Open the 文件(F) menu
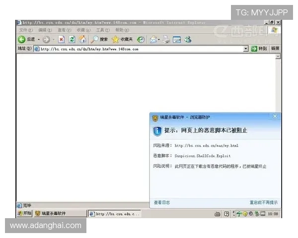This screenshot has width=298, height=238. [26, 30]
